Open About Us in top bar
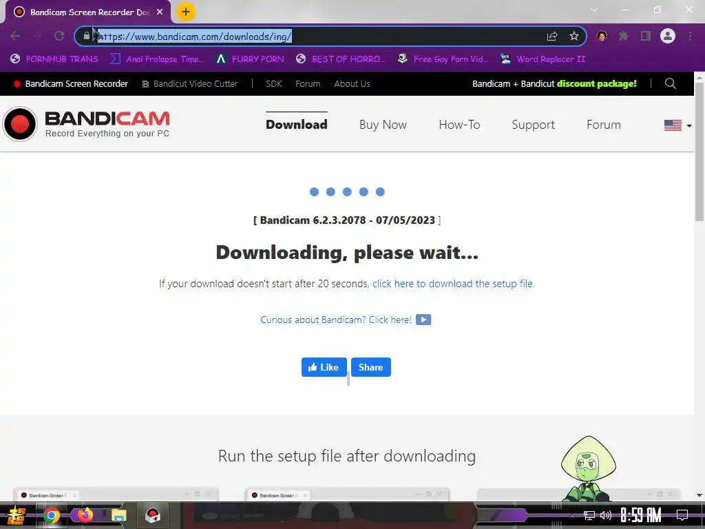Screen dimensions: 705x529 pos(352,83)
